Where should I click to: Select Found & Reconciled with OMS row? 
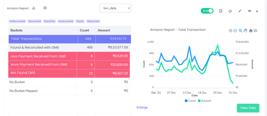(x=69, y=48)
